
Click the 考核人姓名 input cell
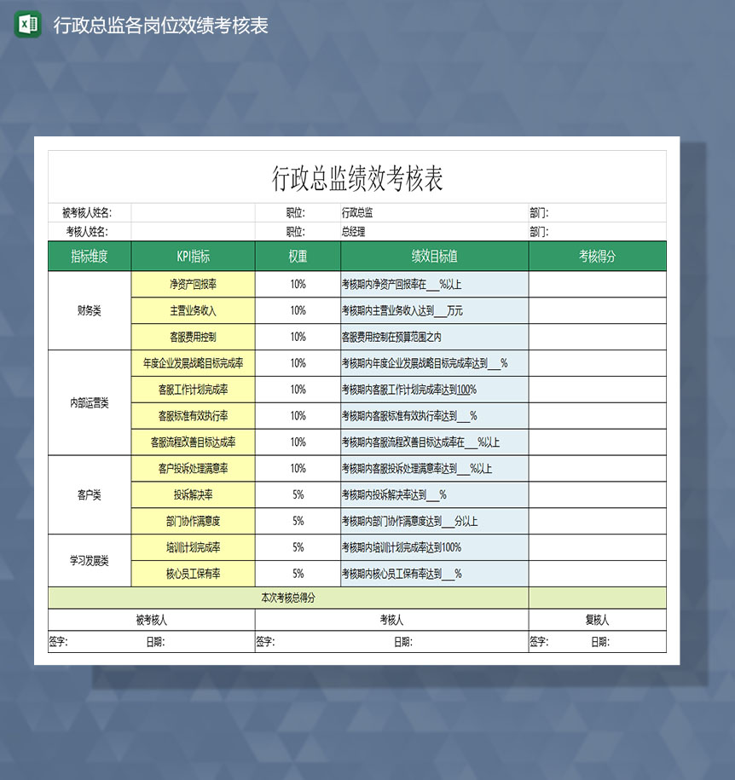click(192, 231)
